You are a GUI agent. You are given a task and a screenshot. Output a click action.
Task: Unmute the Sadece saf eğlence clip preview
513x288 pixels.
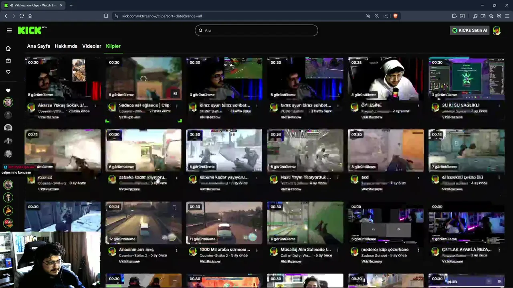(x=175, y=94)
